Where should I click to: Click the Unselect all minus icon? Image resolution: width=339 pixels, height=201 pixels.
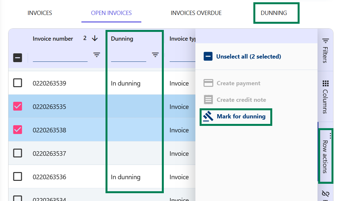point(208,57)
